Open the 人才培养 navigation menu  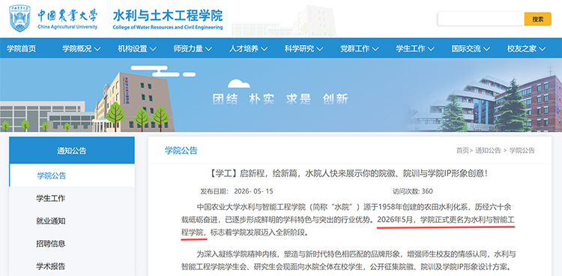pos(244,49)
